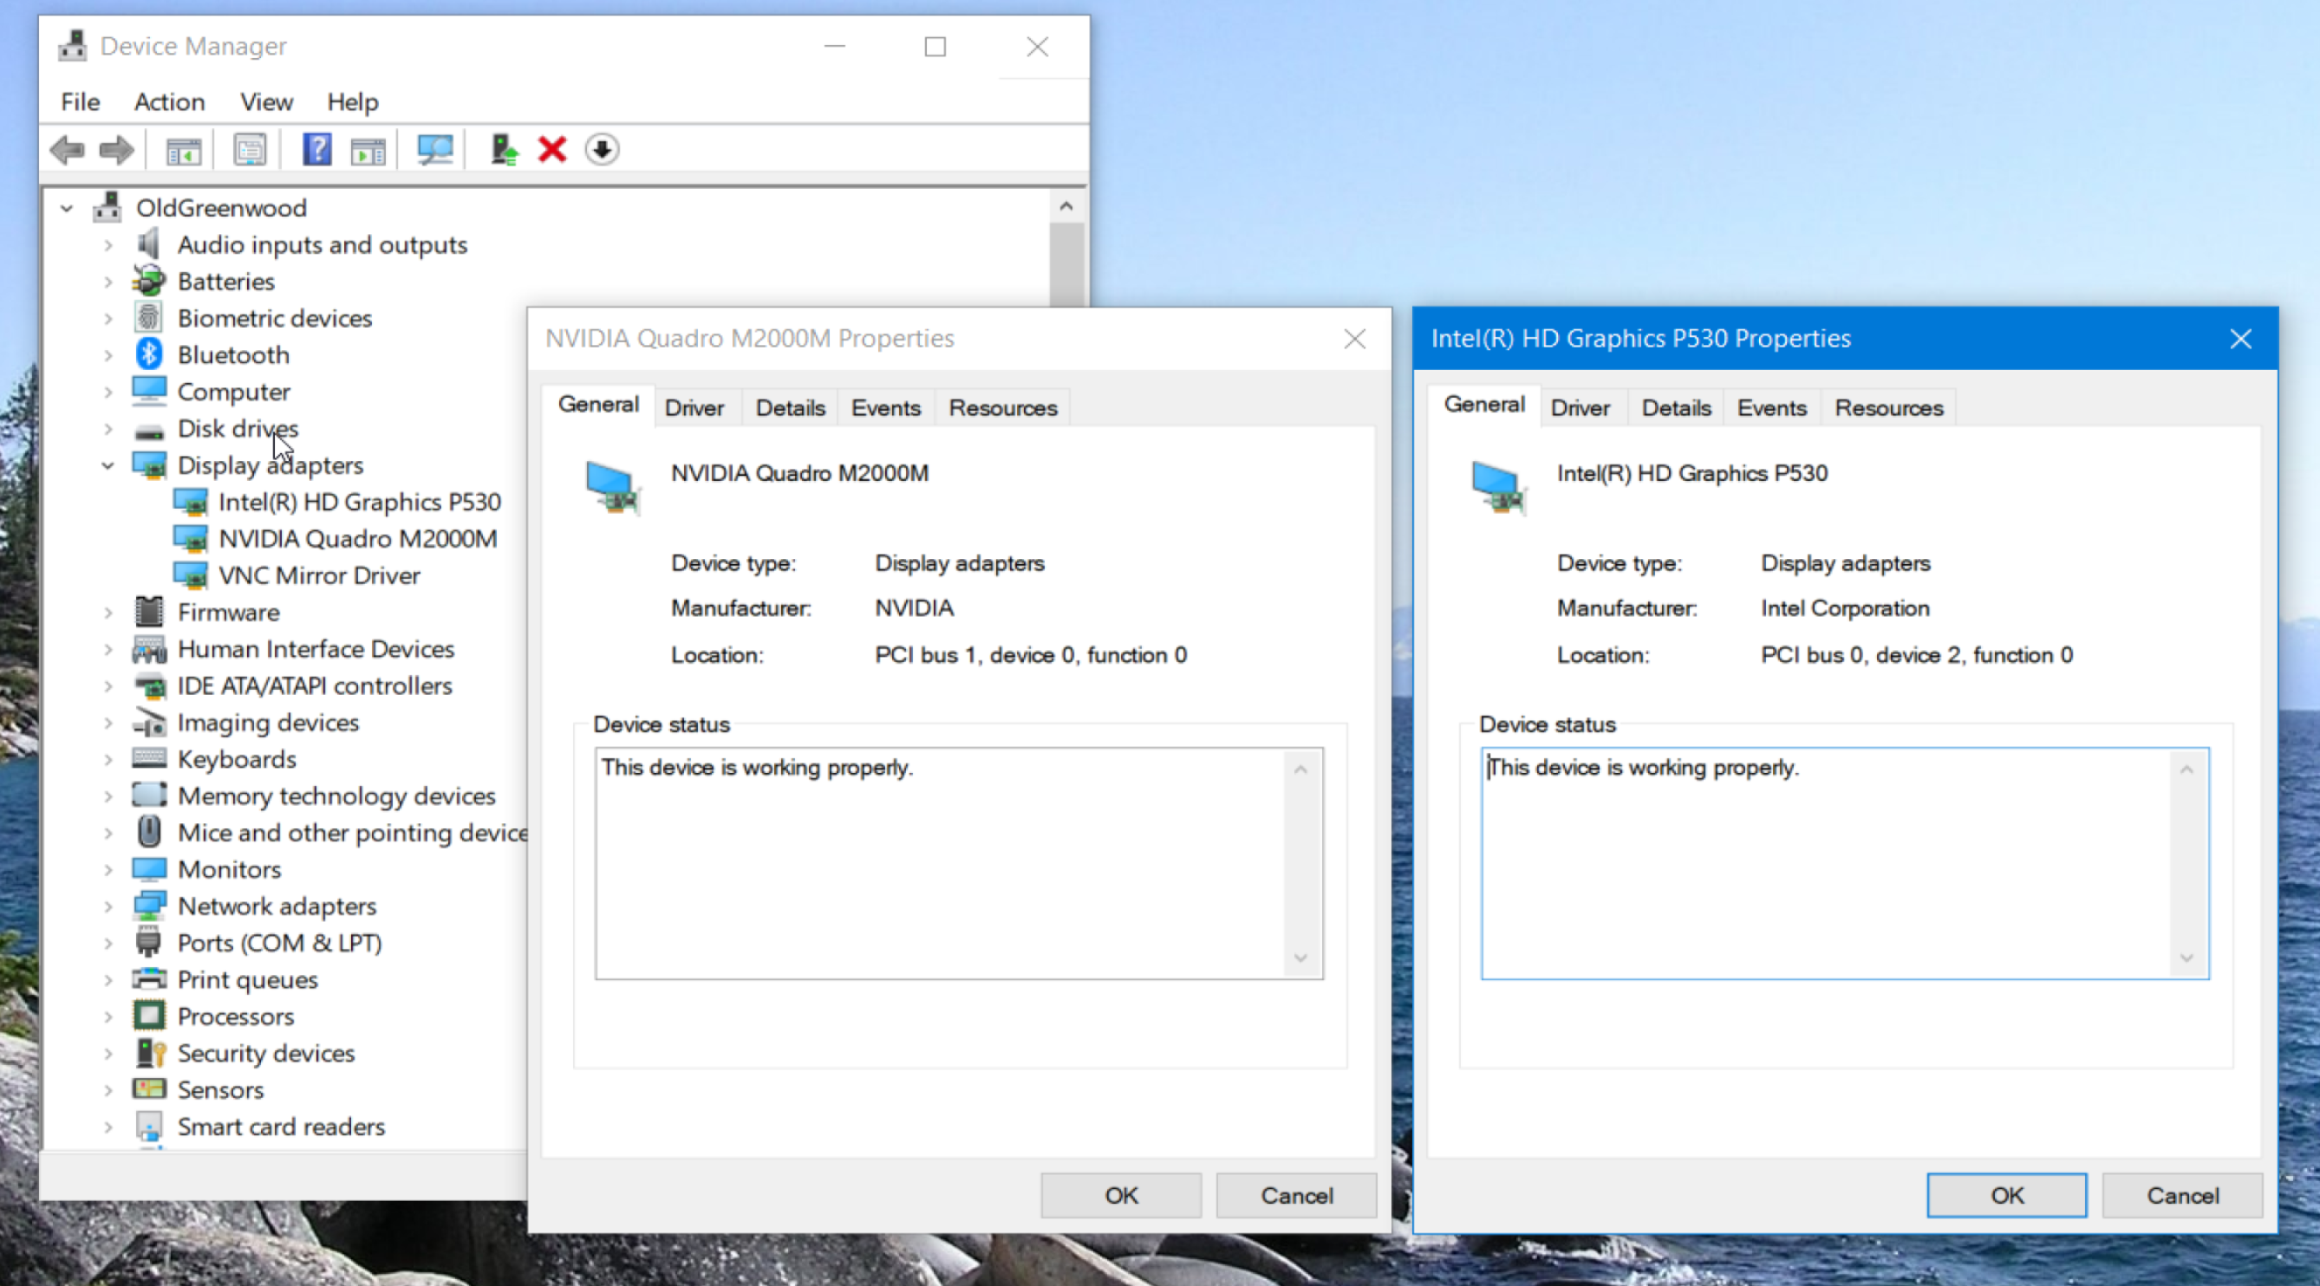2320x1286 pixels.
Task: Click the Action pane toolbar icon
Action: pyautogui.click(x=368, y=150)
